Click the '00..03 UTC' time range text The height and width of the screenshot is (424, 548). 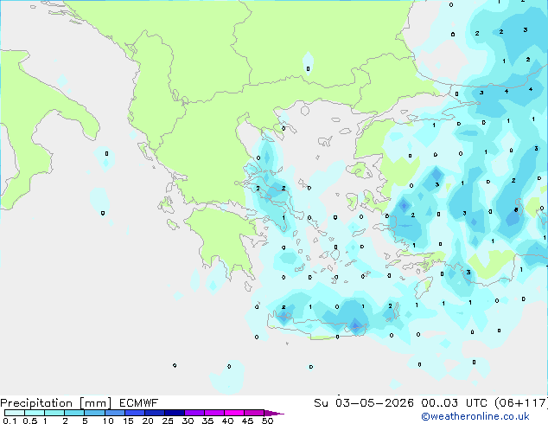click(455, 403)
